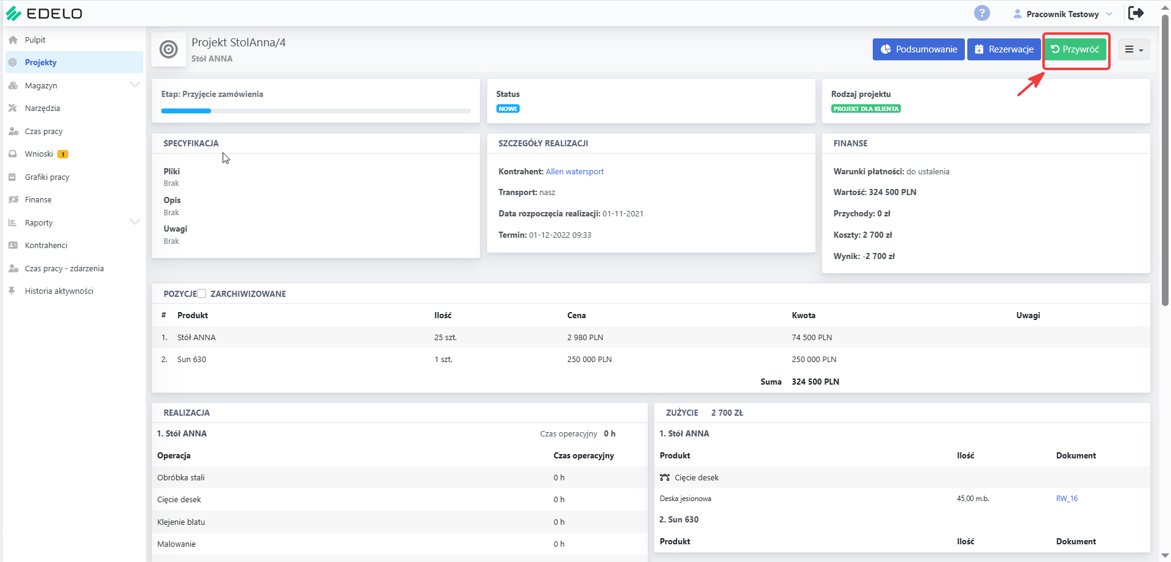
Task: Expand the Raporty sidebar submenu
Action: (x=135, y=222)
